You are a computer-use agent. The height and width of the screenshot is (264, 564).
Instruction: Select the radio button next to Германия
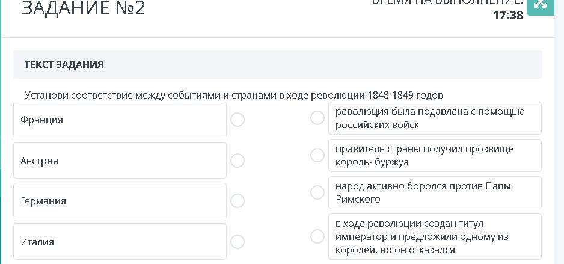click(238, 201)
